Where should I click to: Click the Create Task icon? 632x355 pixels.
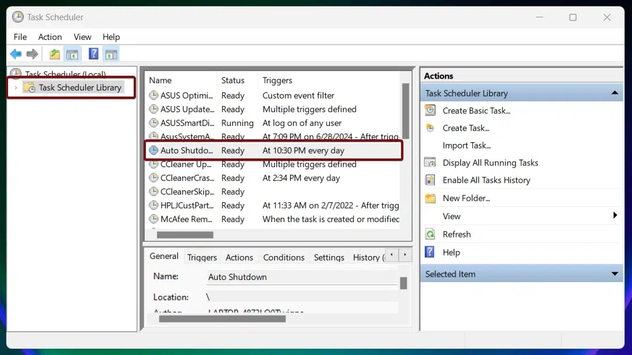tap(430, 128)
